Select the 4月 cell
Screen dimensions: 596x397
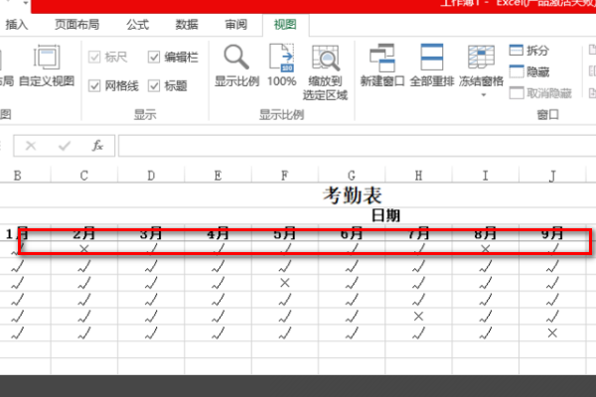click(x=218, y=233)
